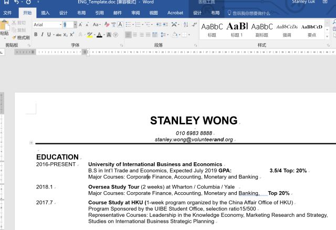Click the Save icon in the title bar
This screenshot has height=230, width=336.
[x=6, y=2]
